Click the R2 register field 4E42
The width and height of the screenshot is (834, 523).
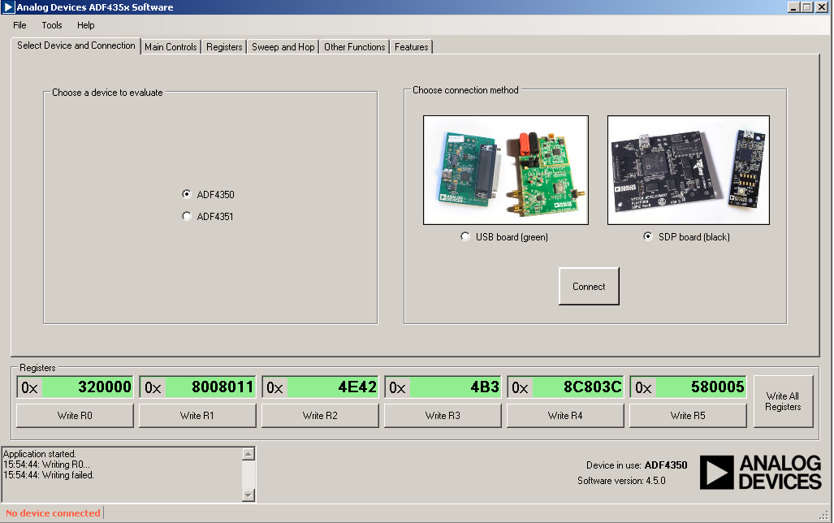[332, 387]
